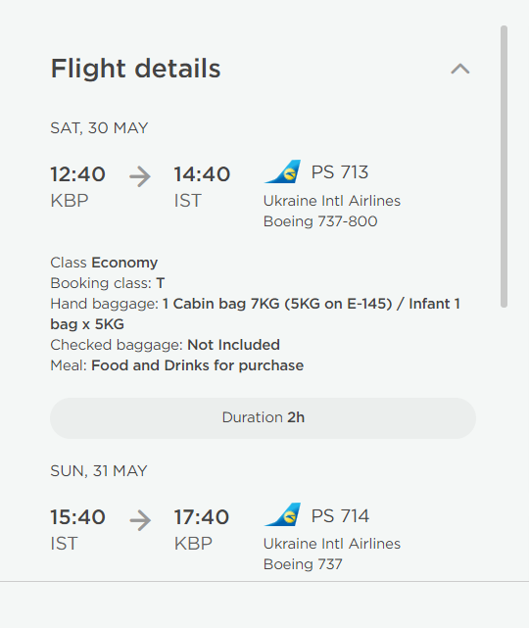Click the 12:40 KBP departure time
Viewport: 529px width, 628px height.
pyautogui.click(x=77, y=187)
